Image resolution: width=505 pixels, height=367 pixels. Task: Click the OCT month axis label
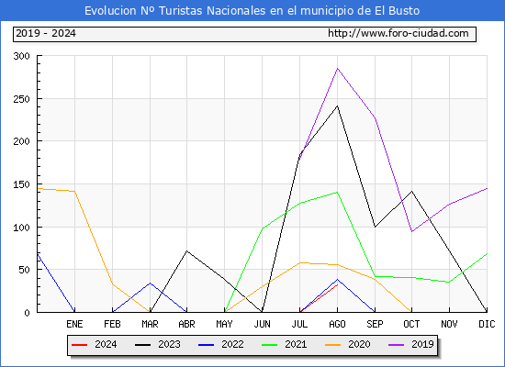(x=411, y=324)
